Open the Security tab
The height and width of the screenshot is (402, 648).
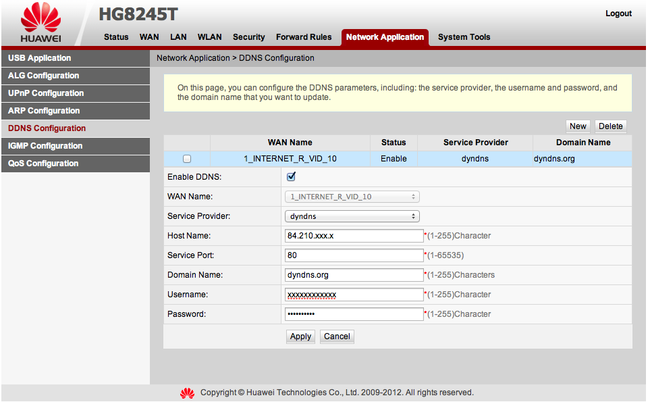(x=249, y=37)
